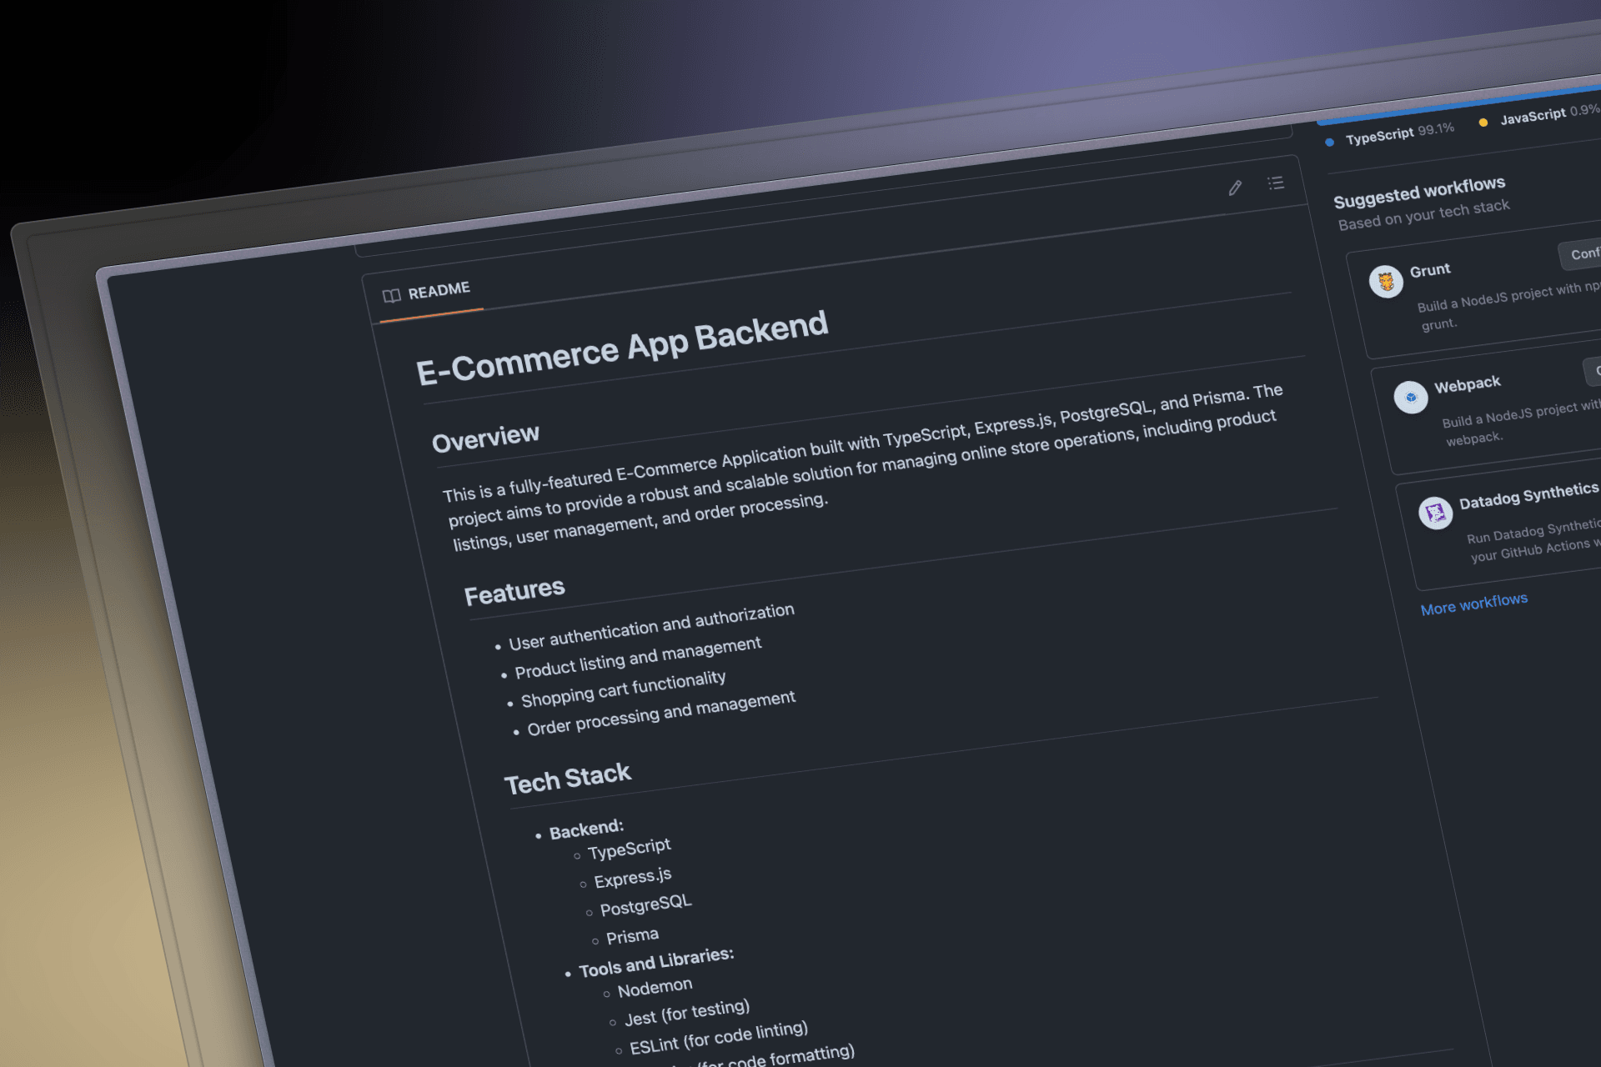
Task: Click the Datadog Synthetics workflow title
Action: (x=1528, y=495)
